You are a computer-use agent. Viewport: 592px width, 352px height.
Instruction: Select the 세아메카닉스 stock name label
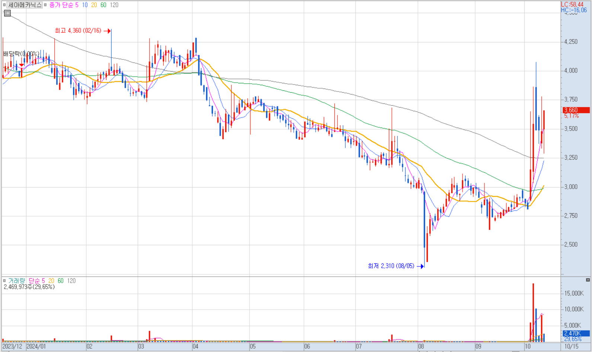(x=25, y=5)
